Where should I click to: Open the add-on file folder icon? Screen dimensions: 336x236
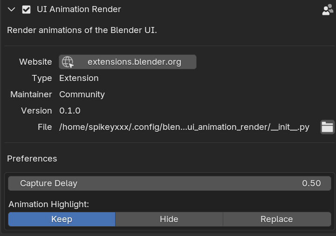pos(327,127)
